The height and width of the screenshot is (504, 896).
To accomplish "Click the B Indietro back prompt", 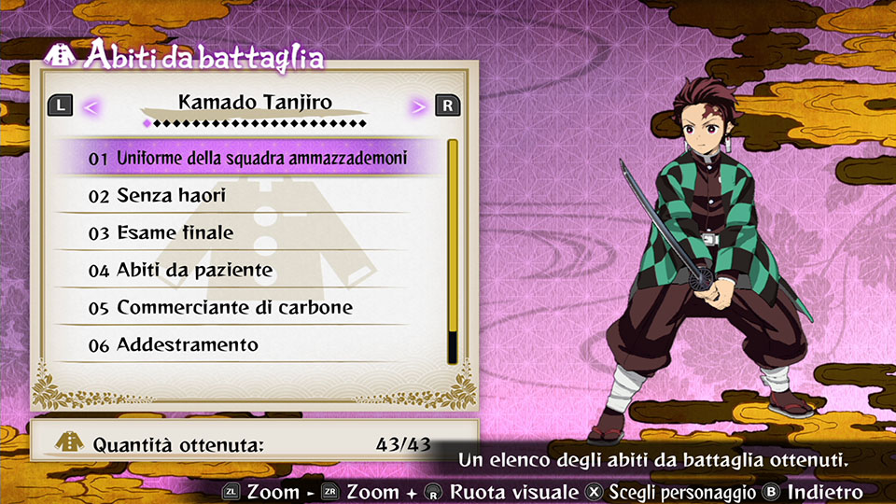I will 813,493.
